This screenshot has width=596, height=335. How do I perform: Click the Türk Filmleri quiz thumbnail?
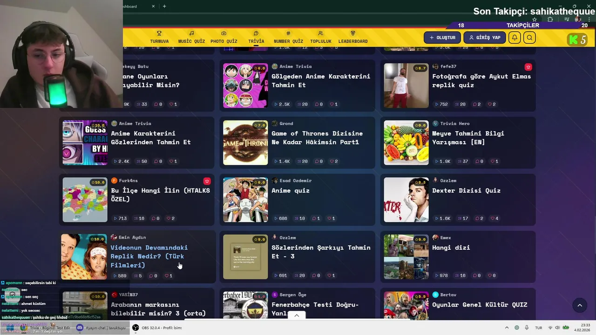coord(84,257)
